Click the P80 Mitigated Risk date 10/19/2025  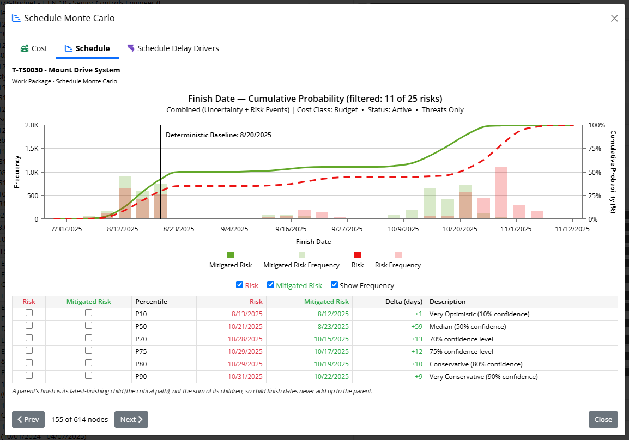331,364
